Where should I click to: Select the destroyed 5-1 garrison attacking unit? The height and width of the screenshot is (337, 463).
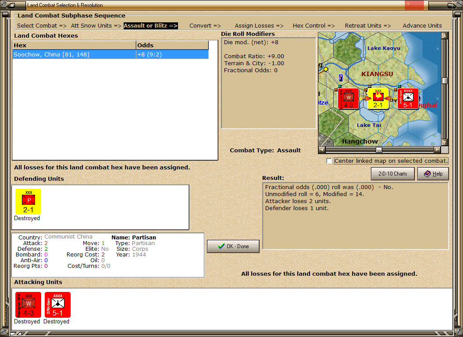pos(57,305)
